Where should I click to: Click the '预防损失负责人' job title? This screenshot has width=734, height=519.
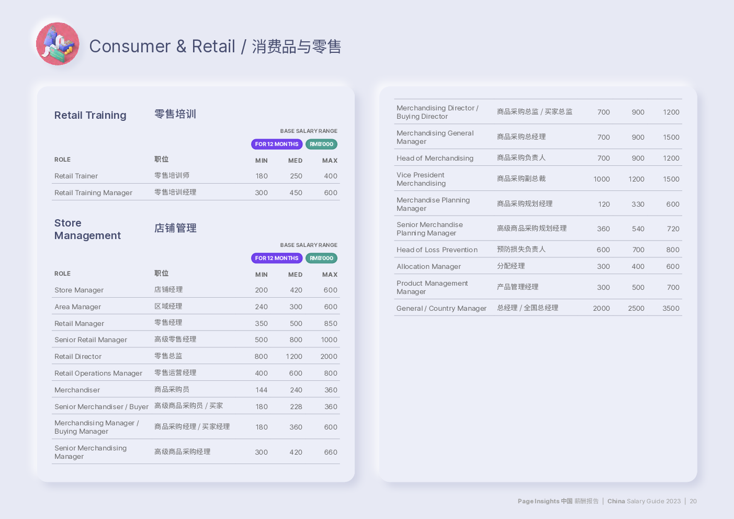tap(521, 250)
